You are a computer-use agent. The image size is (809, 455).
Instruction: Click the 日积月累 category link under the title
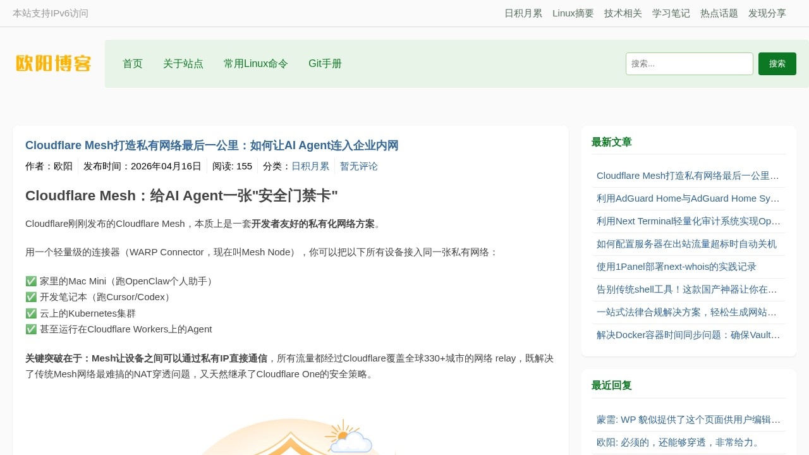point(309,166)
